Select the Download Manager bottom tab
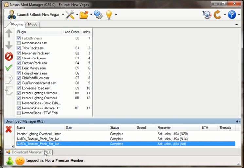244x168 pixels. (29, 152)
